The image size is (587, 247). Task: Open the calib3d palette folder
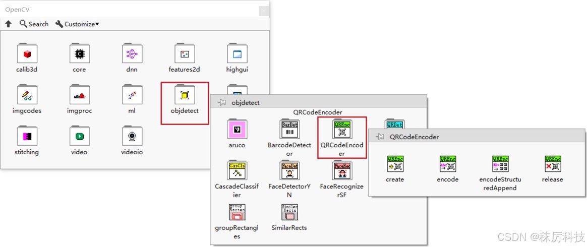click(27, 54)
